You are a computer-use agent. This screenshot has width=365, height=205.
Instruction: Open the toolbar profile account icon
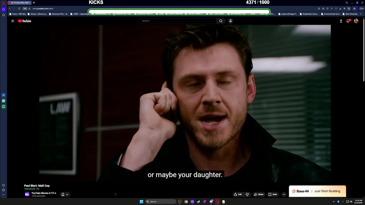[349, 9]
